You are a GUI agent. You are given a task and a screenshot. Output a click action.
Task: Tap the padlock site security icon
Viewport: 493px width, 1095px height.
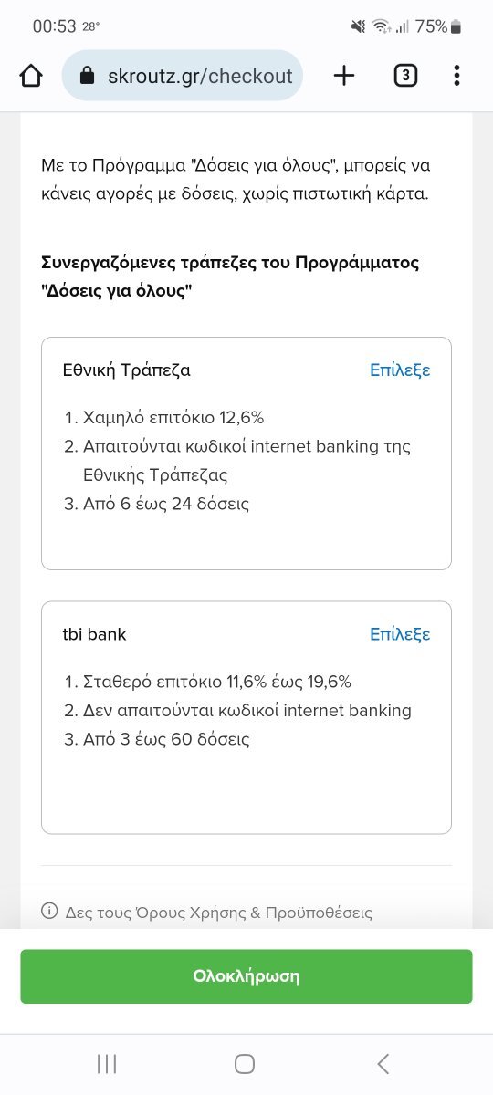pyautogui.click(x=88, y=76)
